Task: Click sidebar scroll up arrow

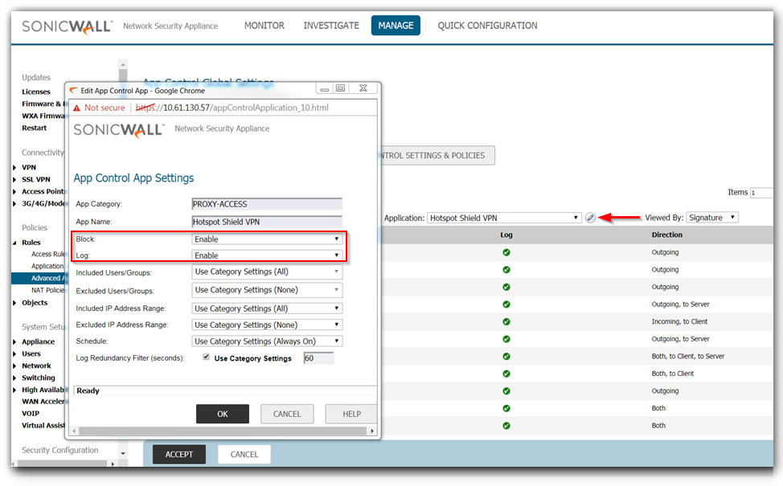Action: point(123,65)
